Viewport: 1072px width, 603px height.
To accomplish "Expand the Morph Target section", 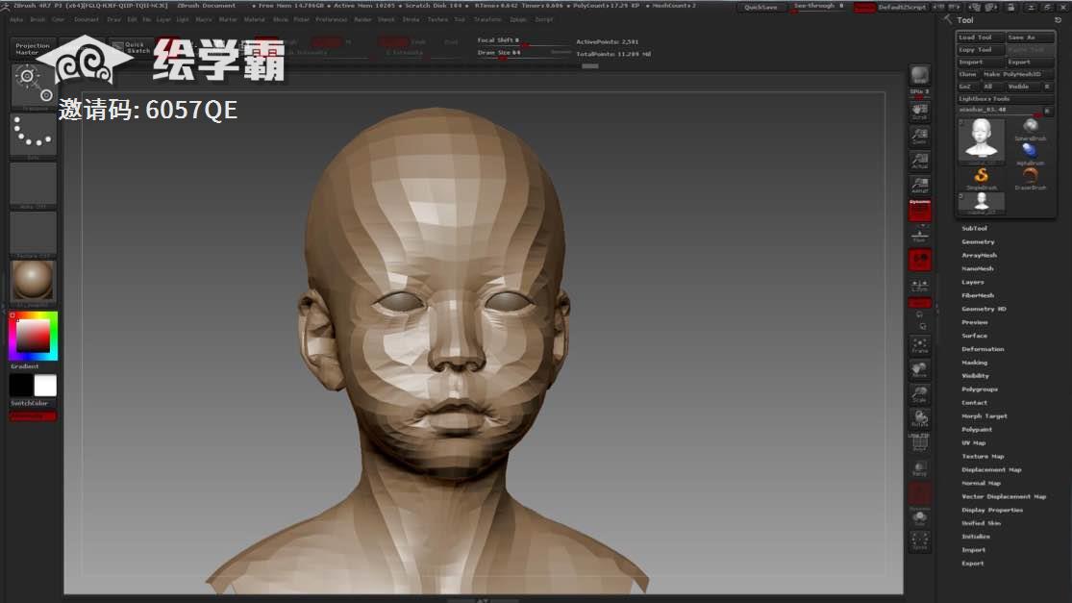I will [984, 416].
